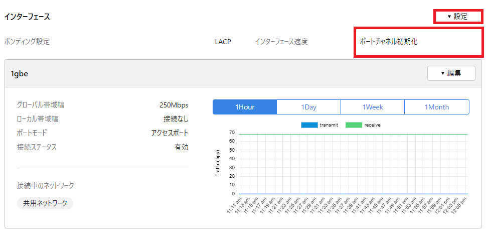Toggle the blue transmit legend swatch
488x235 pixels.
tap(309, 125)
